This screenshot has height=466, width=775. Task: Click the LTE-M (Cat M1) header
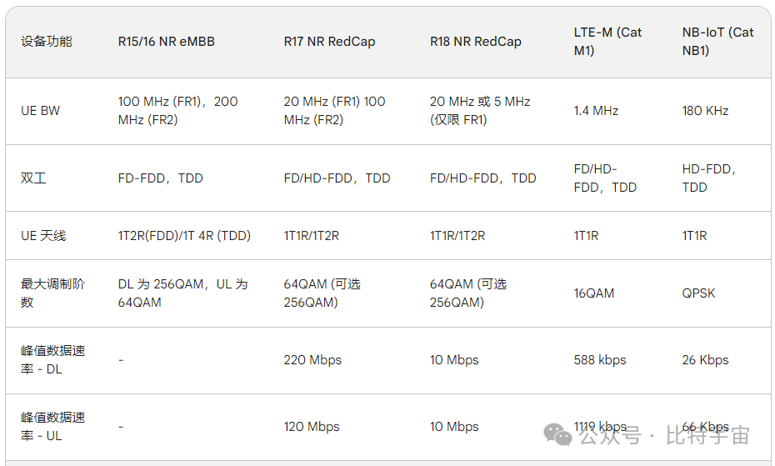click(607, 42)
